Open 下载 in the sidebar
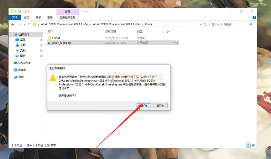Image resolution: width=271 pixels, height=159 pixels. (23, 45)
